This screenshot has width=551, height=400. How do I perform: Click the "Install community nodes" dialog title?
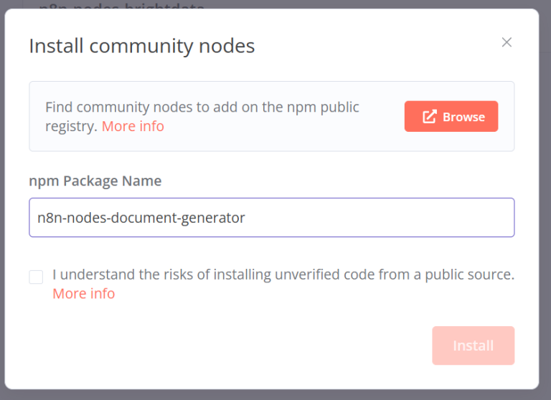point(141,46)
